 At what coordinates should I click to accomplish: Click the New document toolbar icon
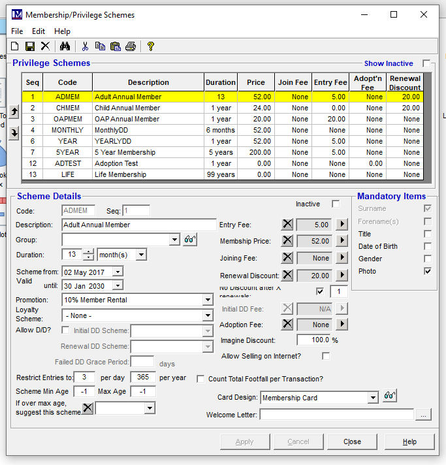(14, 46)
